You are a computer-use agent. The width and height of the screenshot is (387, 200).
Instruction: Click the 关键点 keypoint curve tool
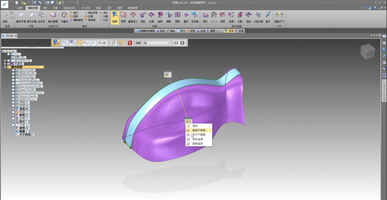click(x=64, y=17)
